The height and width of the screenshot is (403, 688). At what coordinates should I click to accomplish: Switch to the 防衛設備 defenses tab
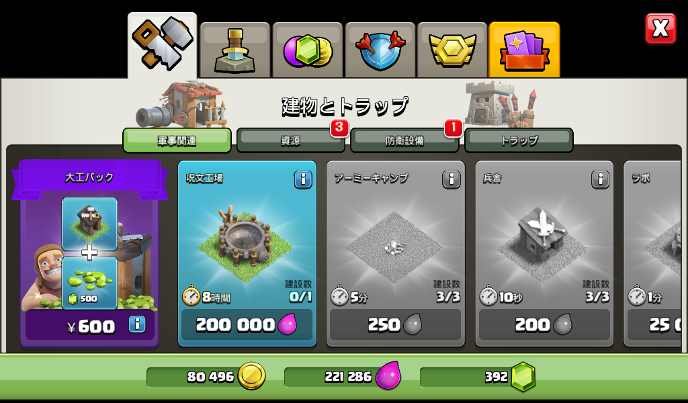(404, 140)
